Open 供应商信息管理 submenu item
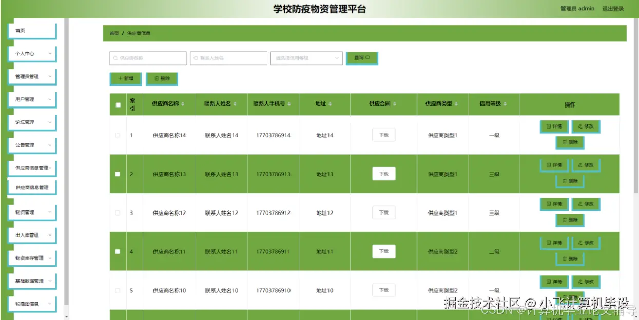The image size is (639, 320). pos(32,187)
